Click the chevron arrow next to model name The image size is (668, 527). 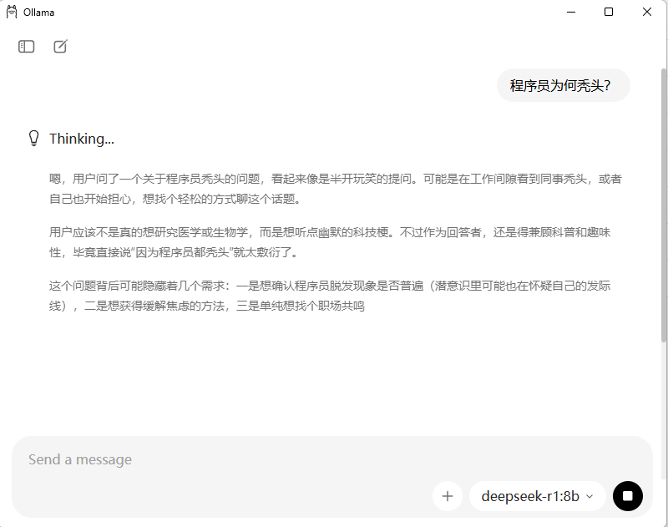[590, 496]
